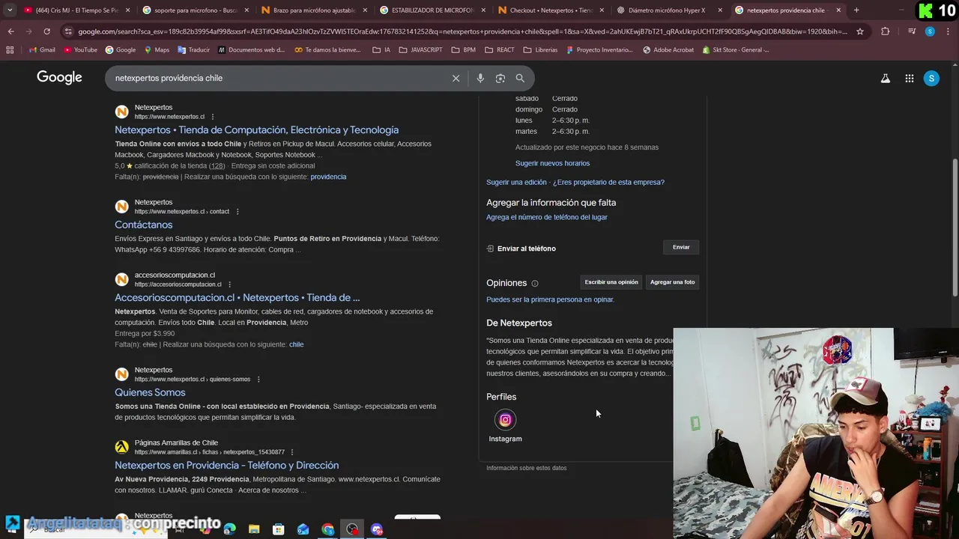Viewport: 959px width, 539px height.
Task: Open more options for the quienes-somos result
Action: click(x=258, y=380)
